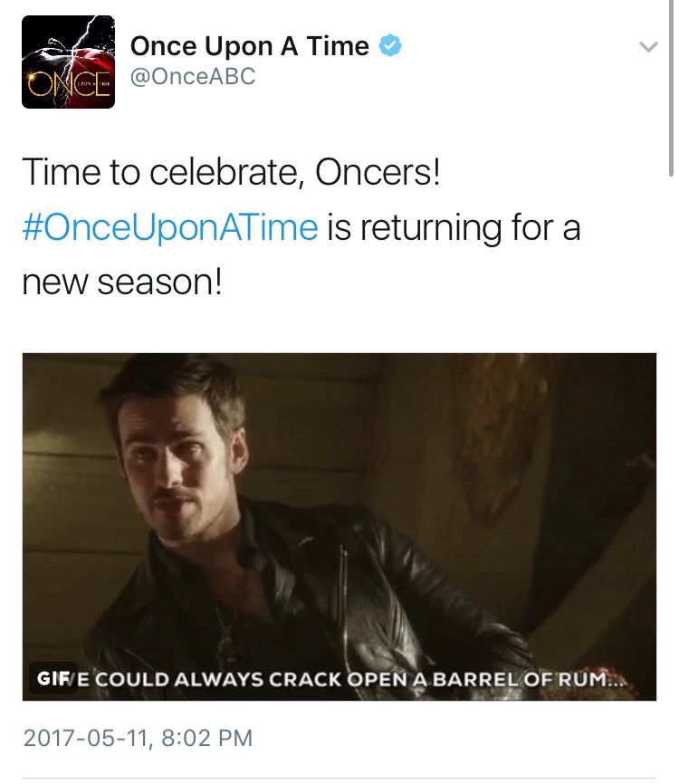Screen dimensions: 679x784
Task: Play the GIF of man in leather jacket
Action: tap(339, 527)
